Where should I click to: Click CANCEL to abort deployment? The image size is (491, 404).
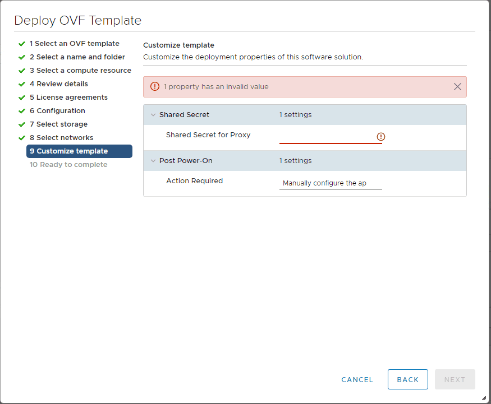(x=357, y=379)
